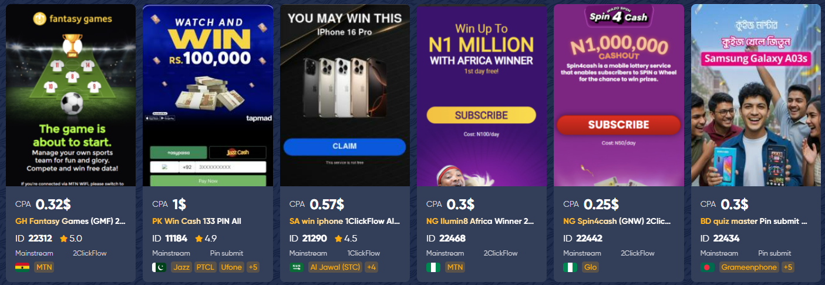This screenshot has width=825, height=285.
Task: Open the NG Ilumin8 Africa Winner offer
Action: pos(480,222)
